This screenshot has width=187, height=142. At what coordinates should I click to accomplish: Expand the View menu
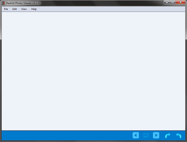(24, 9)
